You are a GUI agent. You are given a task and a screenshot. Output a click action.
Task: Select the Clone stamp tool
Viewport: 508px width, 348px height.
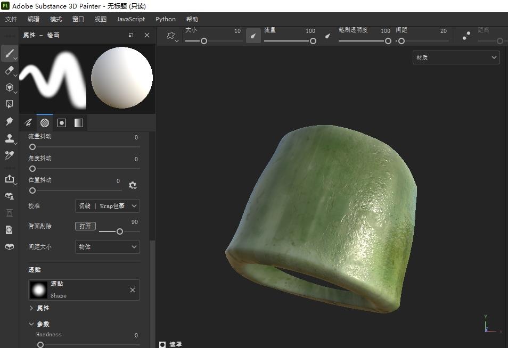(10, 138)
